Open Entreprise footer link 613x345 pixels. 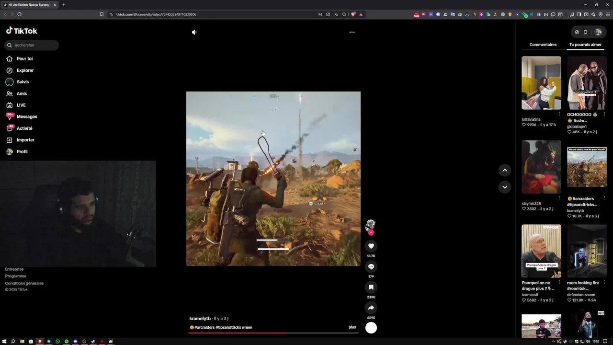click(x=14, y=269)
